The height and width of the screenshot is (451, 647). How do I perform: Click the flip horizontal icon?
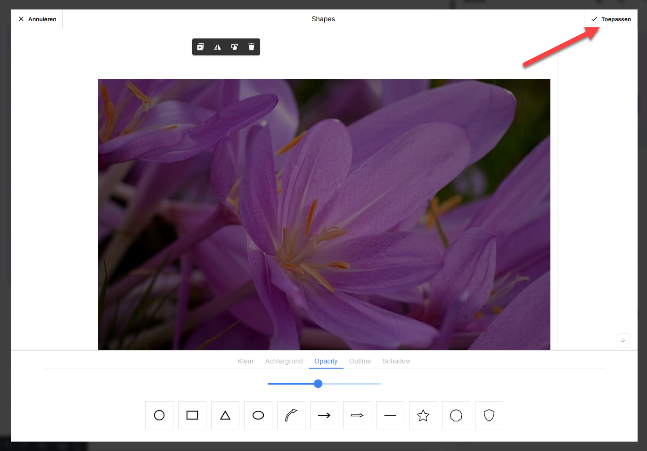point(217,47)
